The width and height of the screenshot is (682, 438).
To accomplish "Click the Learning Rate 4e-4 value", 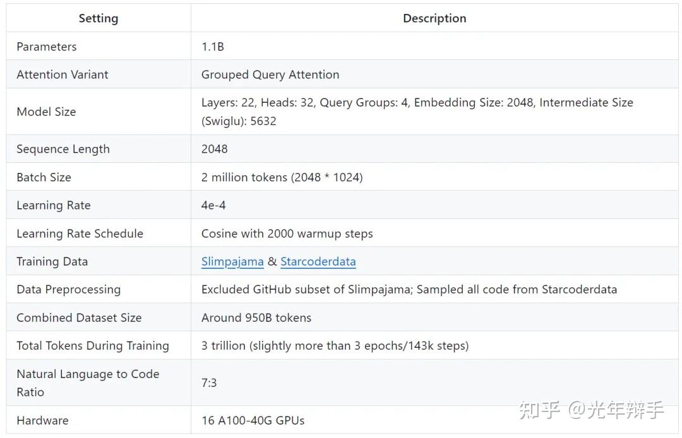I will pyautogui.click(x=213, y=204).
